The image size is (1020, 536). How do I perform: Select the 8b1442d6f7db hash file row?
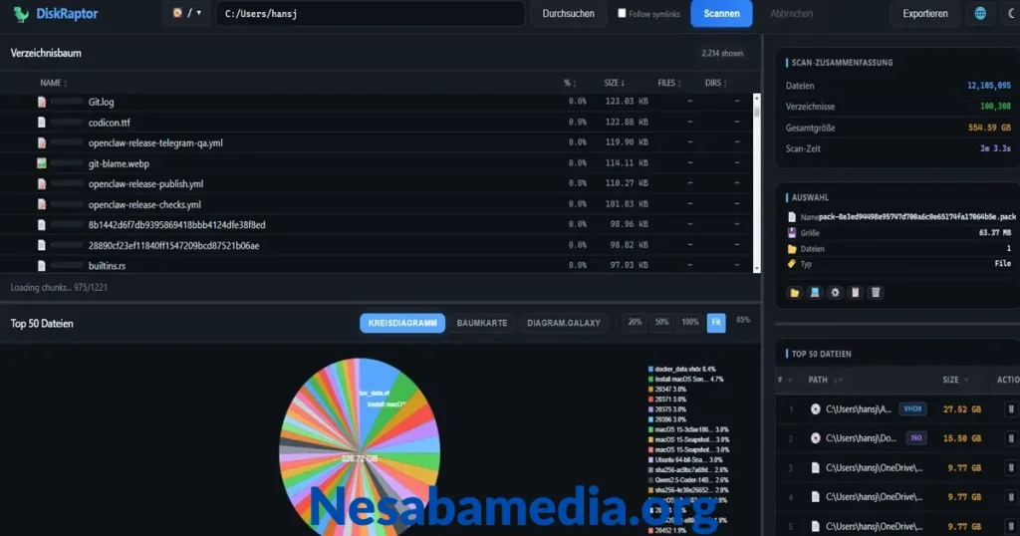(x=376, y=224)
